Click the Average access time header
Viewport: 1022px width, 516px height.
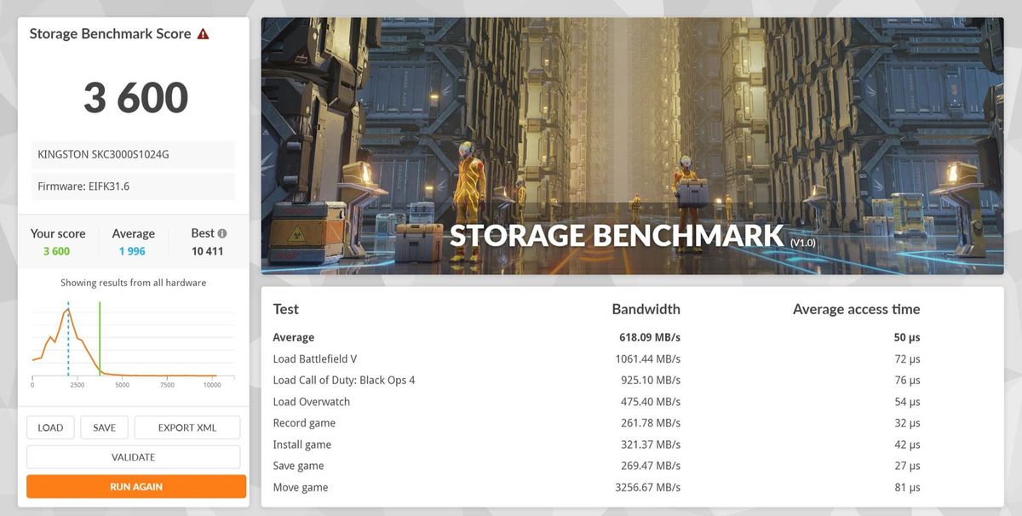(x=856, y=309)
